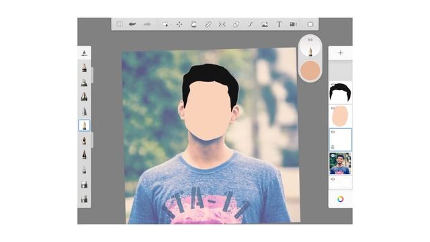The image size is (430, 242).
Task: Select the Text tool T icon
Action: pyautogui.click(x=279, y=24)
